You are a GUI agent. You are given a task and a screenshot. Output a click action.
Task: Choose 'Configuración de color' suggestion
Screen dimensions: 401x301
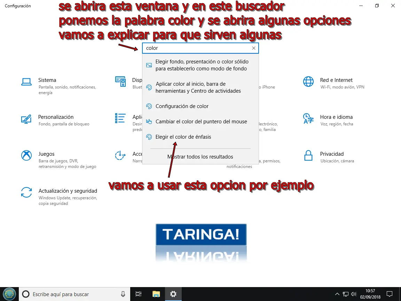(200, 106)
